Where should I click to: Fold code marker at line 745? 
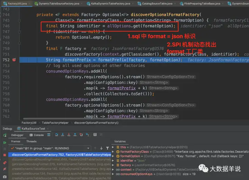click(x=19, y=20)
